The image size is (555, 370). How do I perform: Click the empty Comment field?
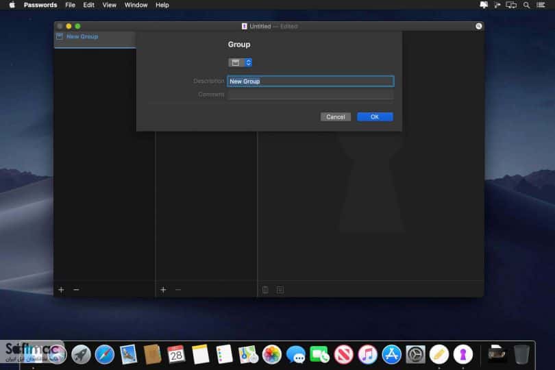pos(310,95)
